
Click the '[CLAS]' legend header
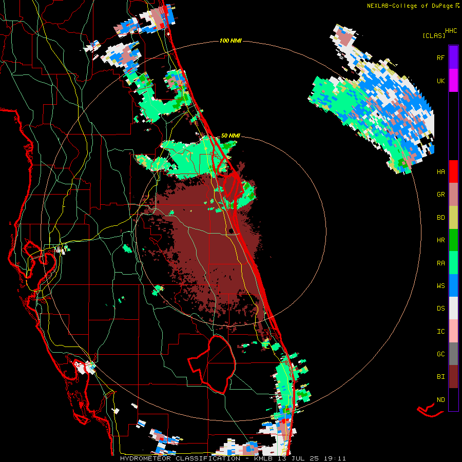[434, 35]
